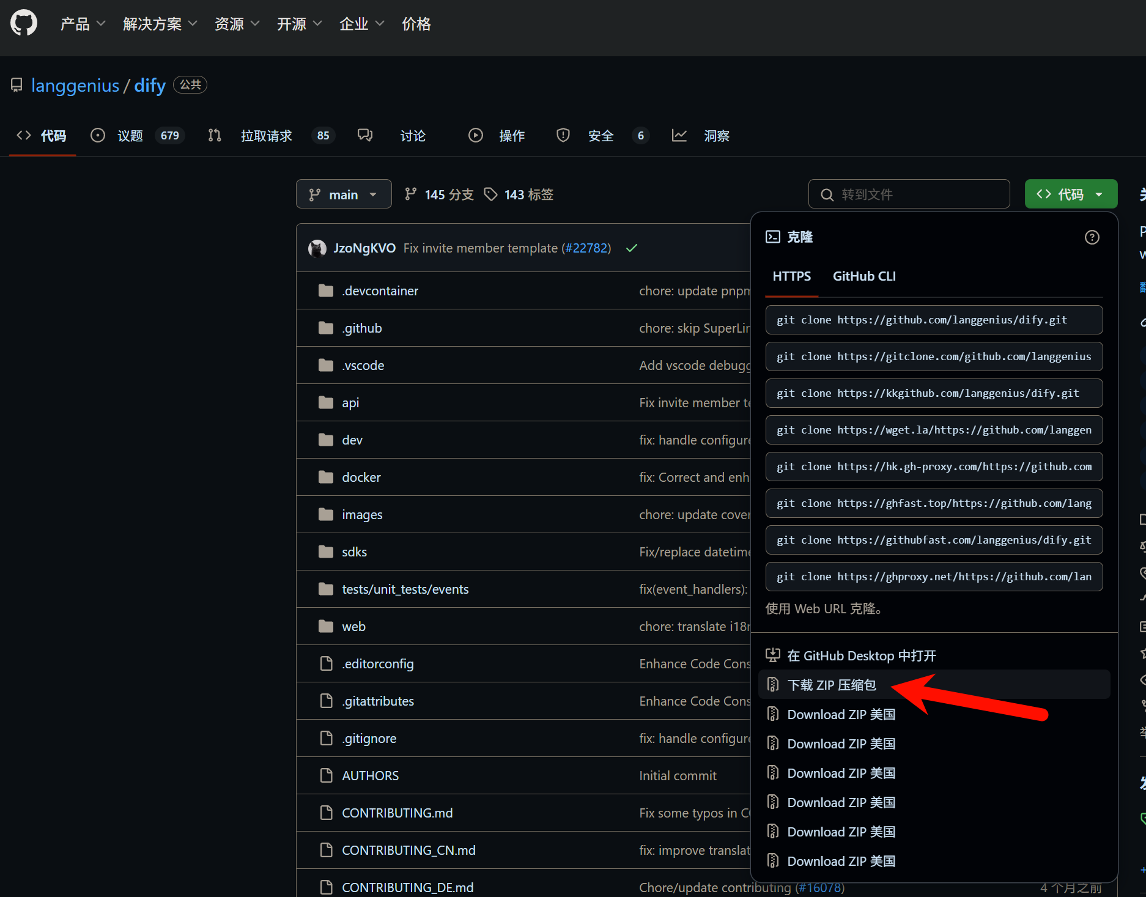
Task: Open the .vscode folder
Action: (363, 366)
